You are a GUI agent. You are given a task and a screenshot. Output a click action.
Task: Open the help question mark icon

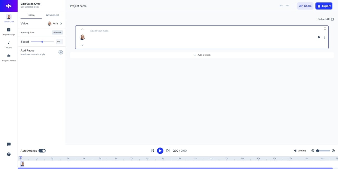tap(9, 154)
